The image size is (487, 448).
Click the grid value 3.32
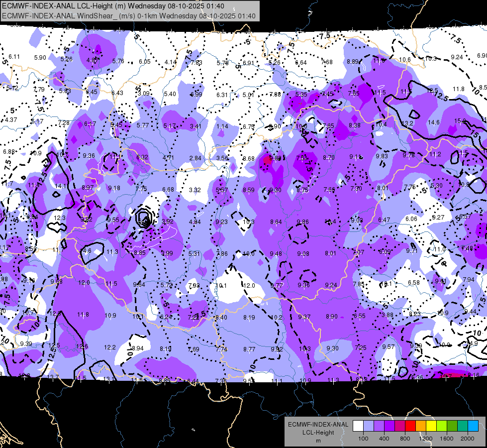coord(195,190)
